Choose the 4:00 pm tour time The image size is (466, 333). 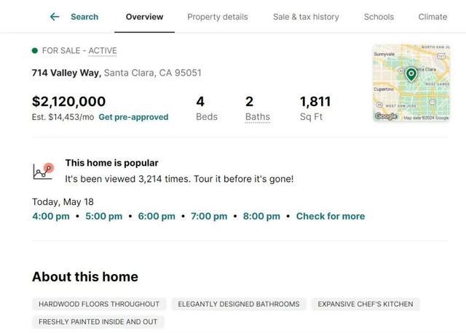tap(51, 216)
